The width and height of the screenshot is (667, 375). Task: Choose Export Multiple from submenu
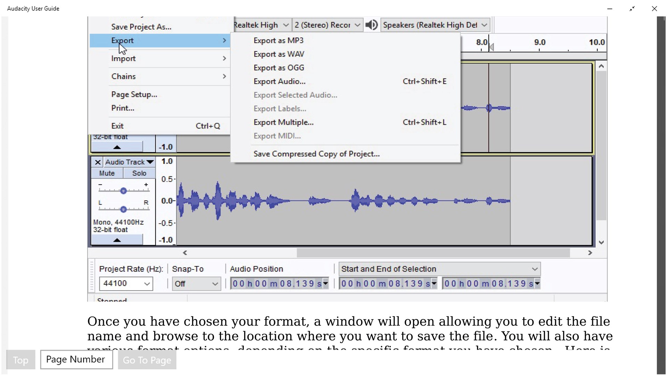(x=283, y=122)
